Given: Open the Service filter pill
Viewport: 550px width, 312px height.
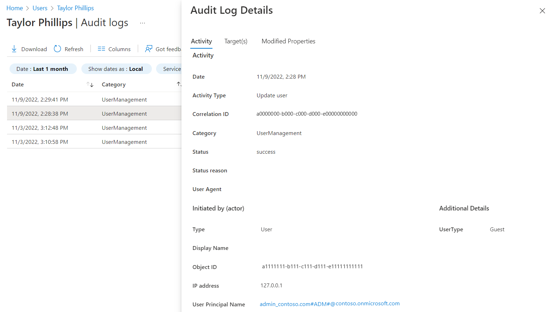Looking at the screenshot, I should click(x=171, y=69).
